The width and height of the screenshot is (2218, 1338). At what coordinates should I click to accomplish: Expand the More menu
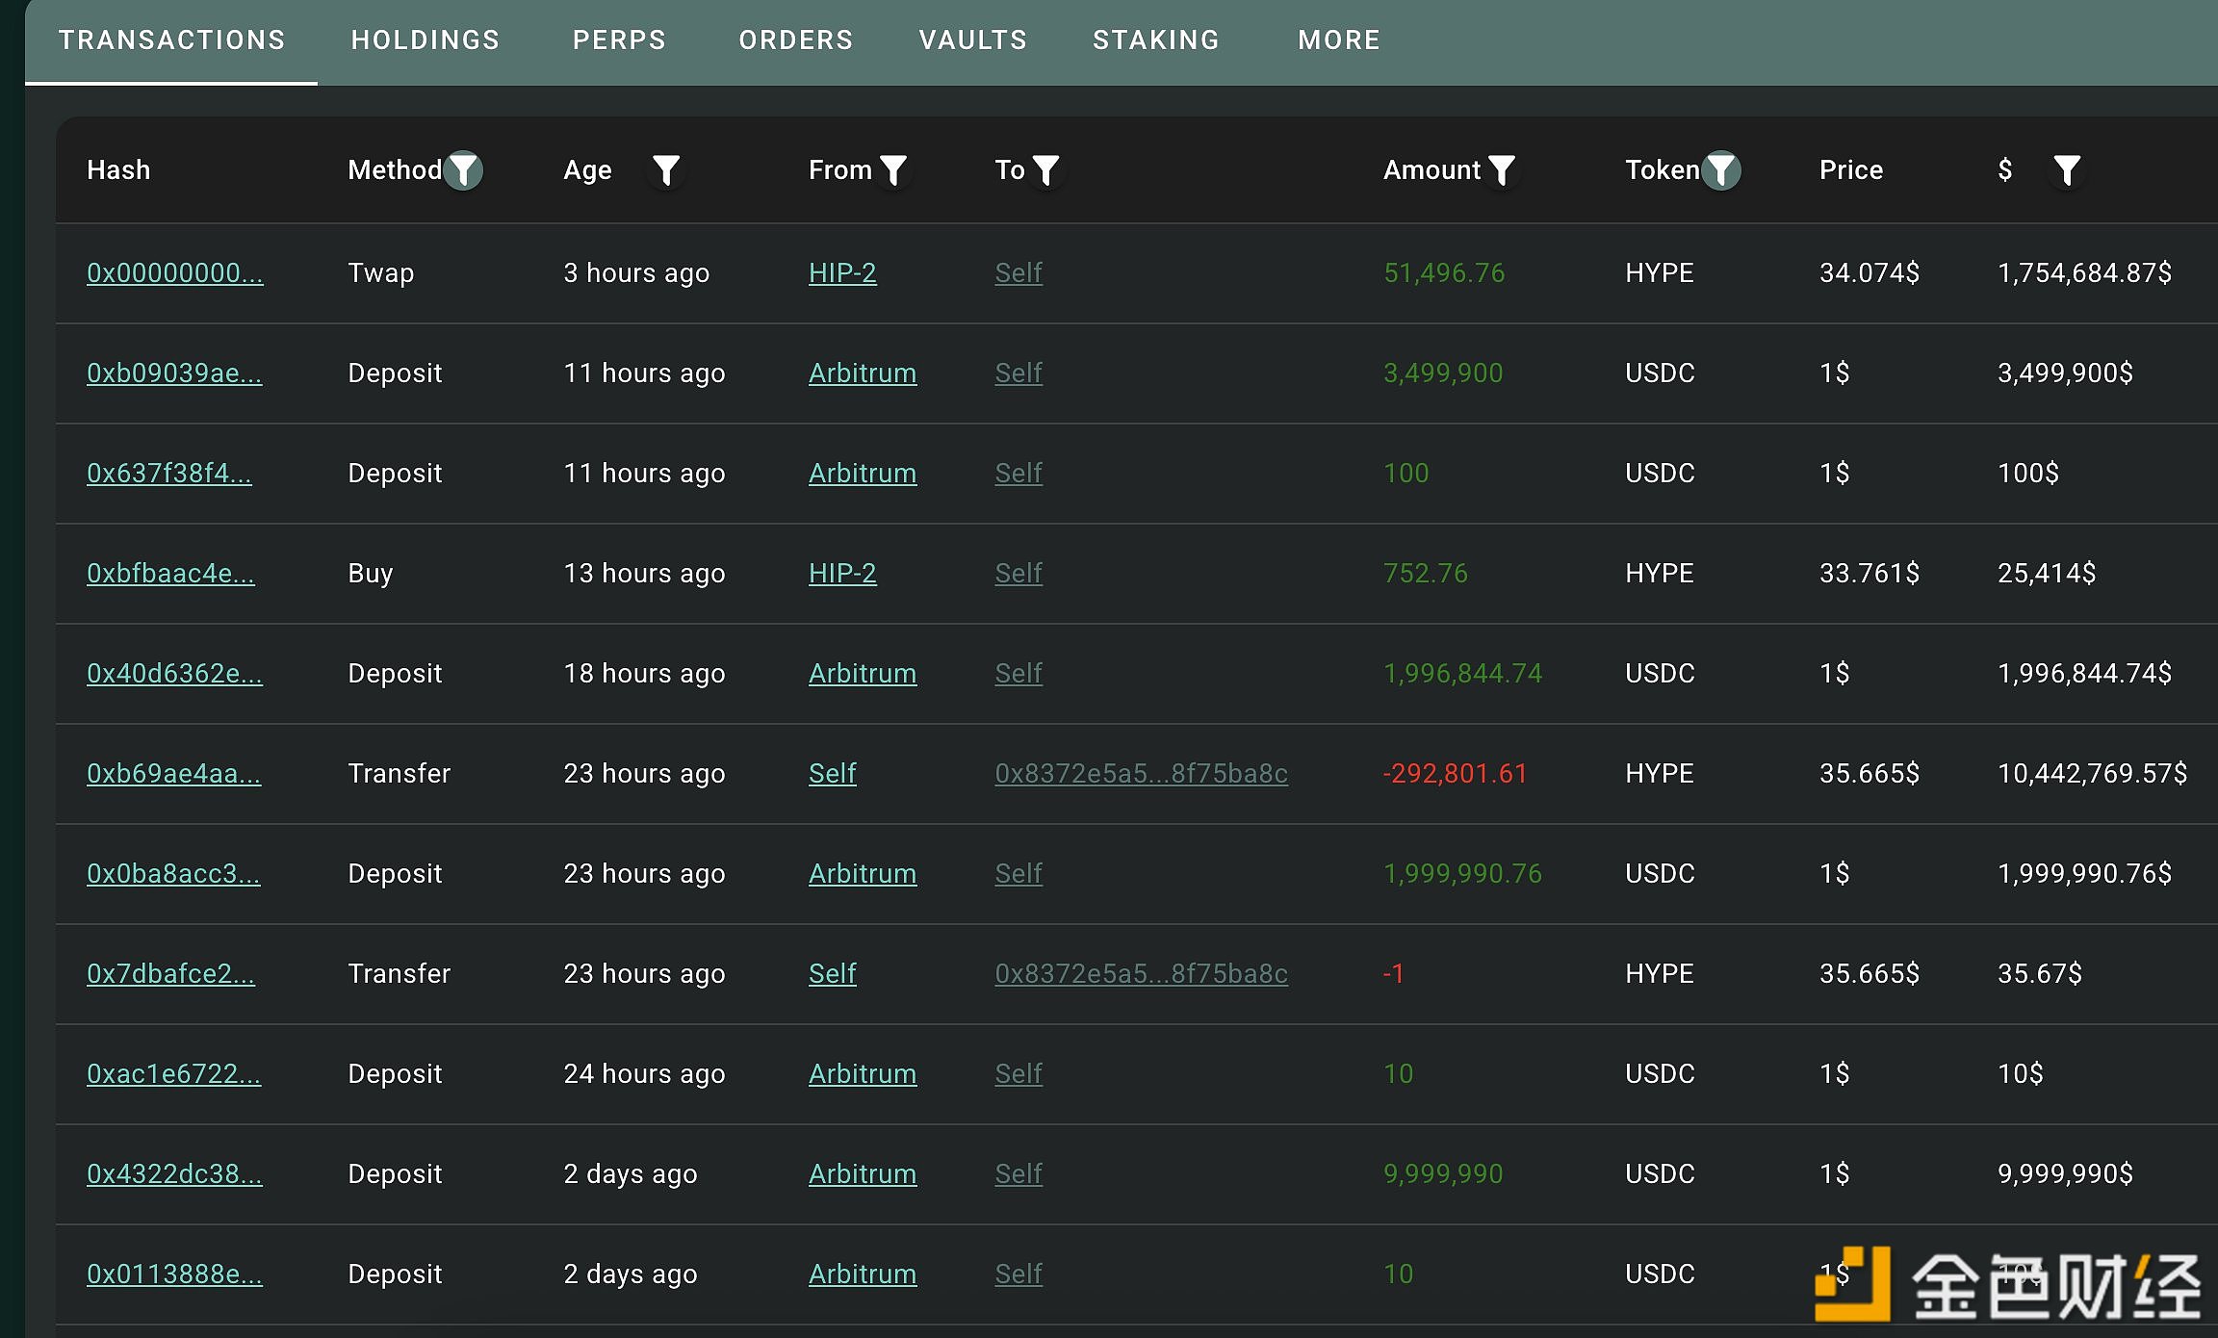point(1339,40)
